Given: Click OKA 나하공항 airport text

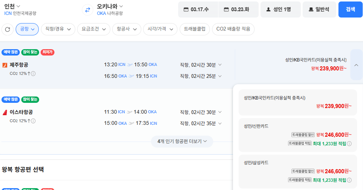Looking at the screenshot, I should 110,13.
